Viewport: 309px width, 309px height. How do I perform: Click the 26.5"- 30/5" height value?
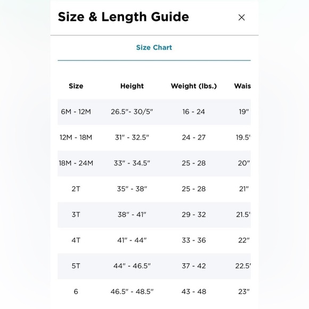click(132, 112)
